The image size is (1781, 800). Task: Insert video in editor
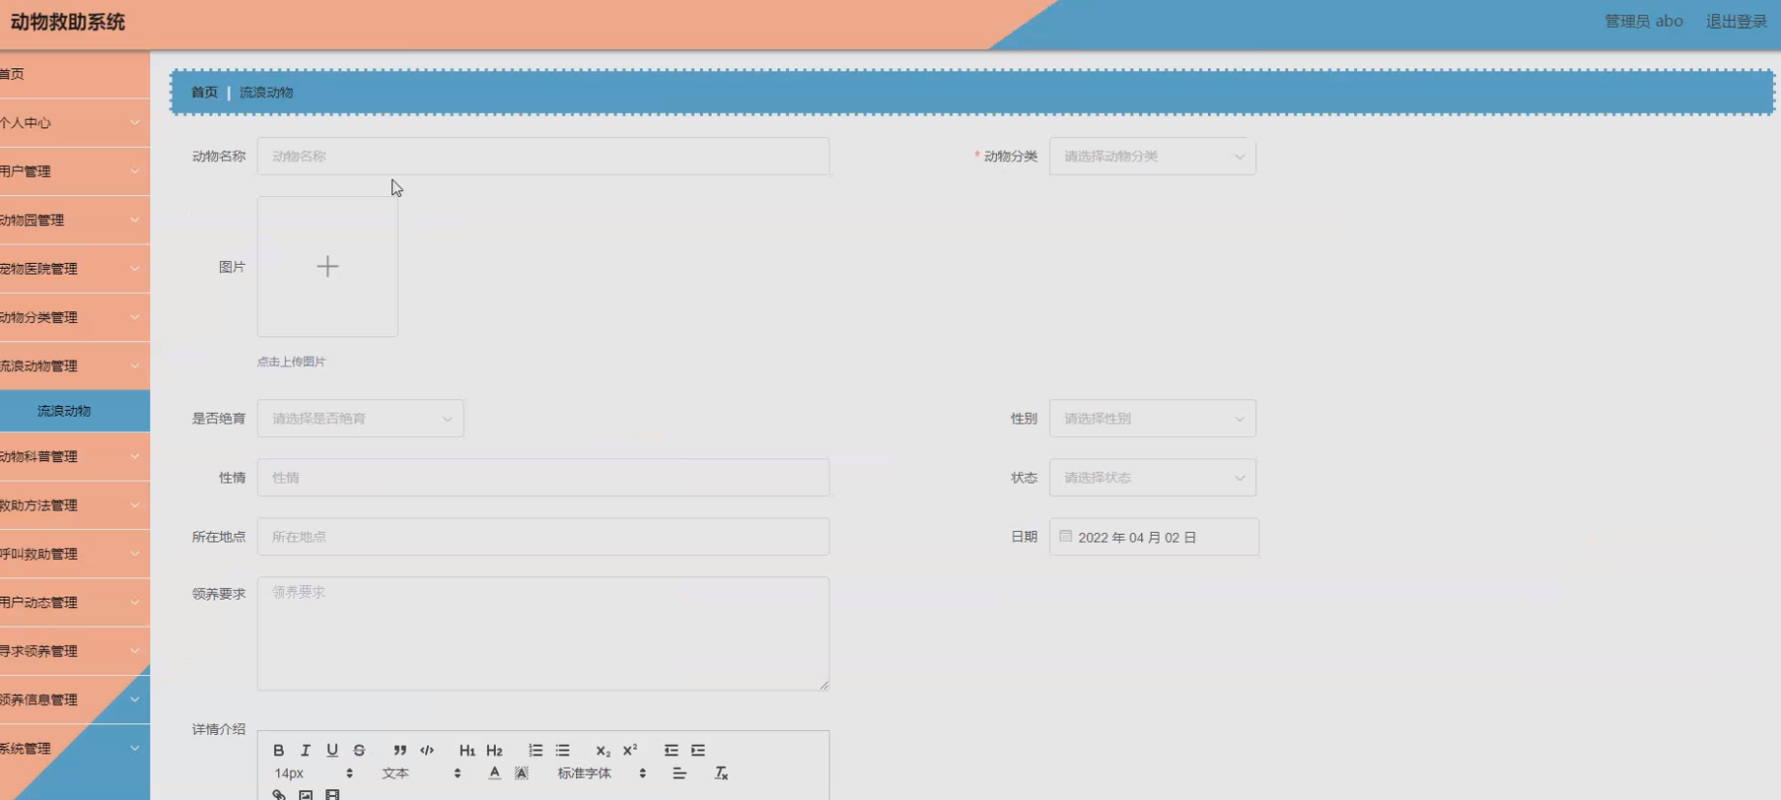point(332,794)
